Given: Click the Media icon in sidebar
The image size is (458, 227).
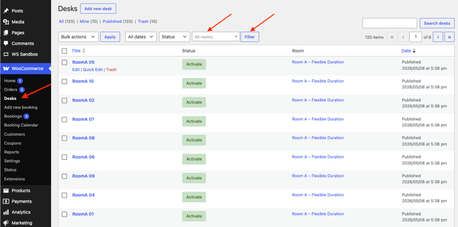Looking at the screenshot, I should pyautogui.click(x=6, y=22).
